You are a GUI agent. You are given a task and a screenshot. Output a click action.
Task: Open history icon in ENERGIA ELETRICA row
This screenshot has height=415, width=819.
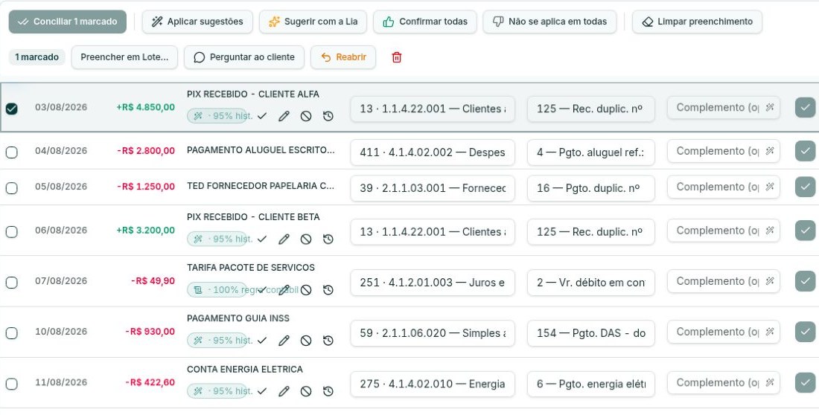(328, 391)
